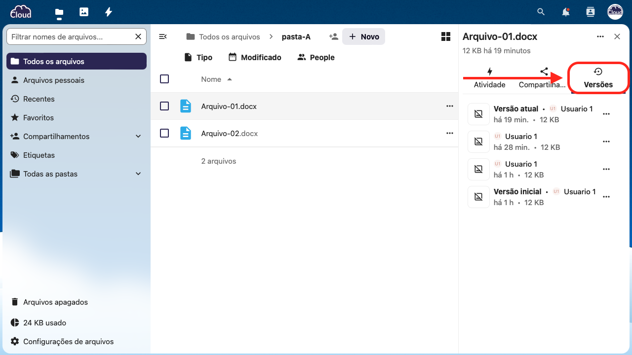
Task: Check the Arquivo-01.docx checkbox
Action: coord(164,106)
